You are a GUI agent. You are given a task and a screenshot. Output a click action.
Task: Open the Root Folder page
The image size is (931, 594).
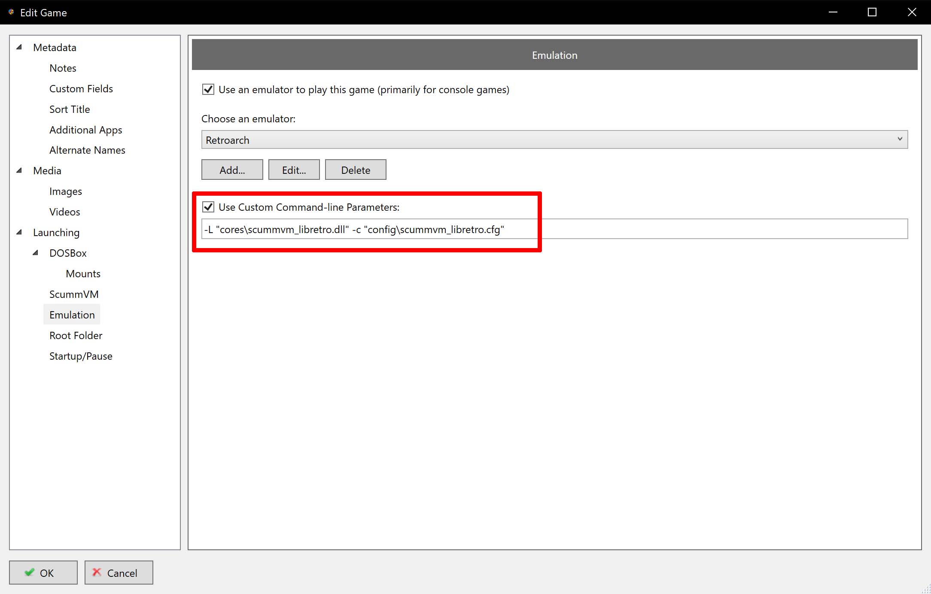click(76, 335)
